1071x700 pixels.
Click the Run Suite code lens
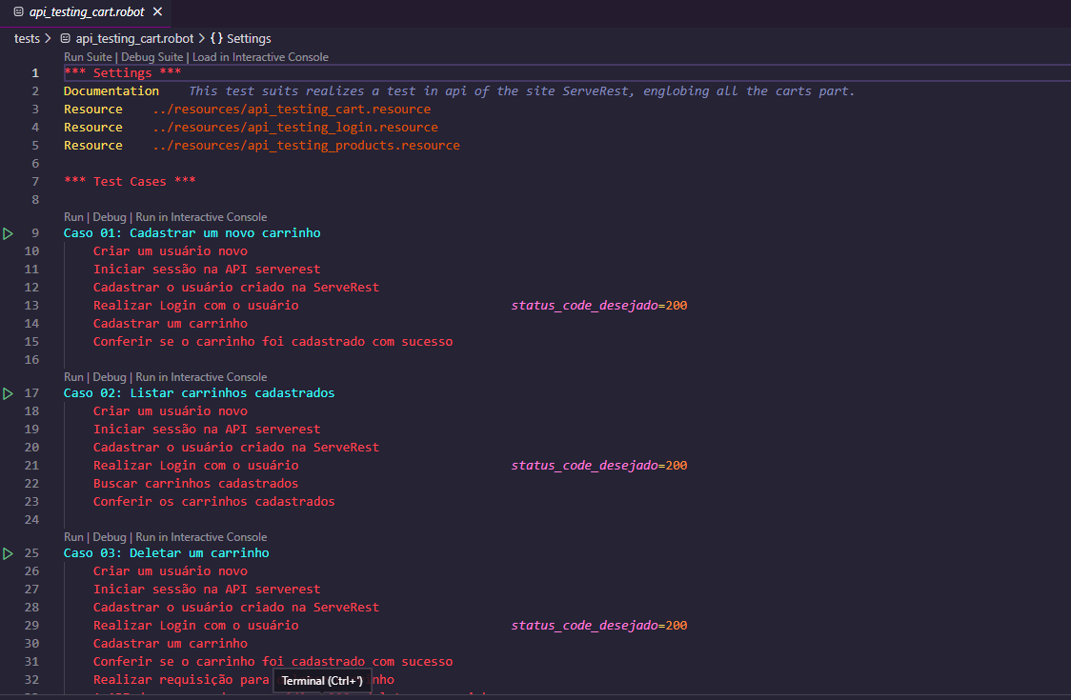click(88, 57)
